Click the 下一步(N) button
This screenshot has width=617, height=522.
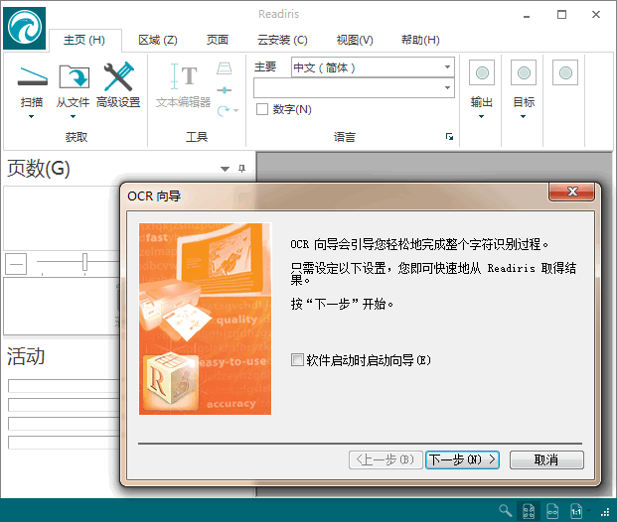[x=462, y=459]
